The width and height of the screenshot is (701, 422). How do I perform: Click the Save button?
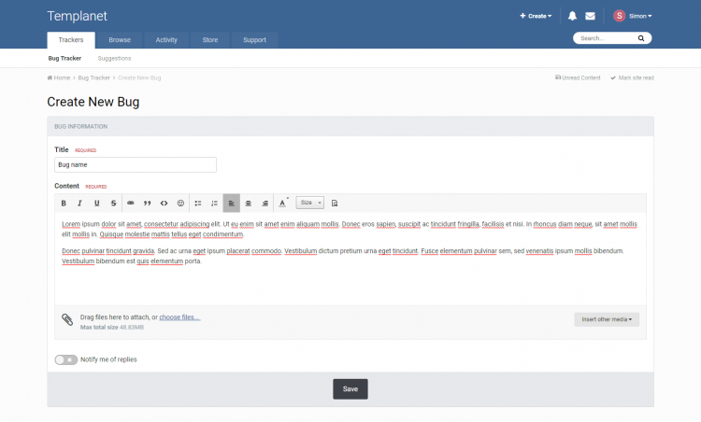(350, 389)
